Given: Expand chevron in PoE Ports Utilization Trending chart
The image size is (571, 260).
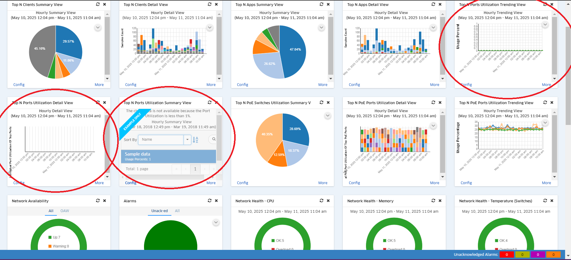Looking at the screenshot, I should click(x=545, y=123).
